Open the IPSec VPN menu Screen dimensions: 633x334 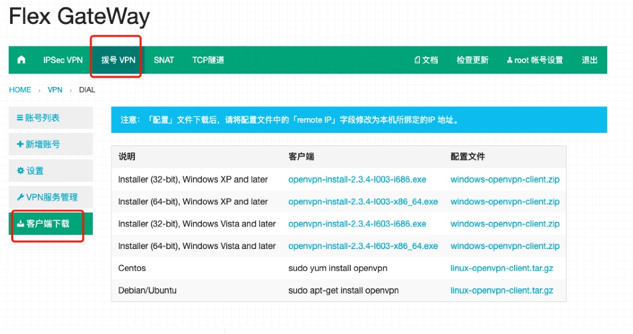(63, 60)
